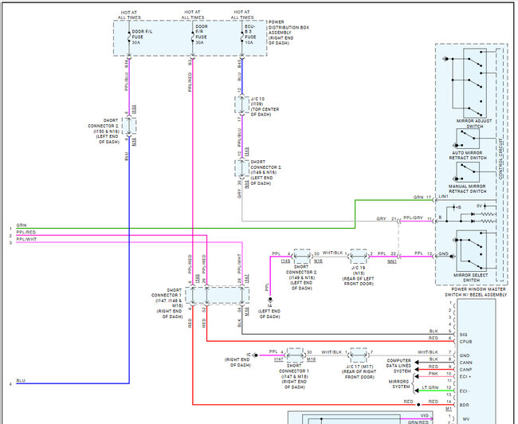This screenshot has width=518, height=424.
Task: Click the J/C 10 junction connector symbol
Action: coord(241,105)
